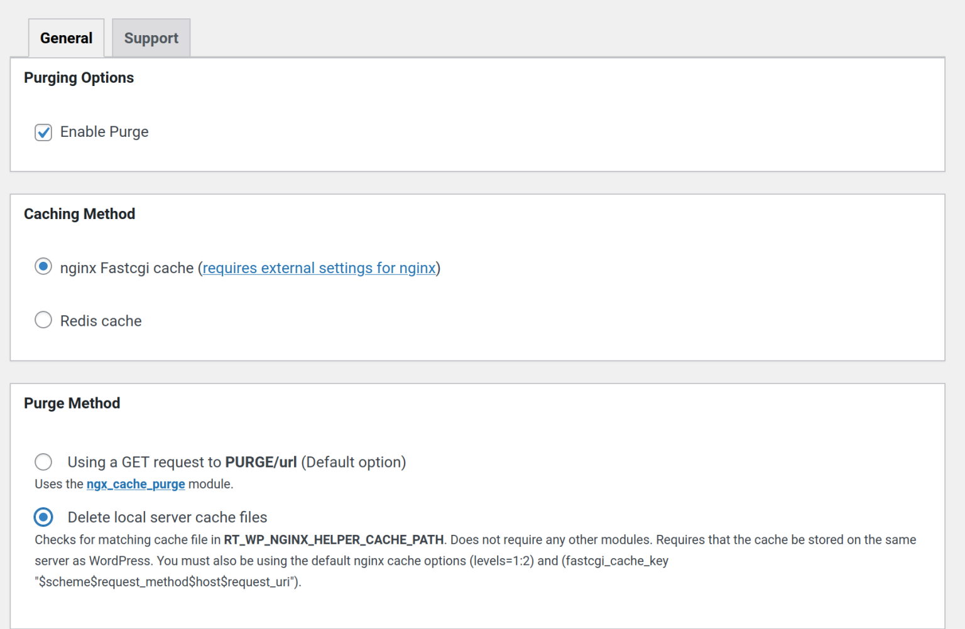Click the 'Delete local server cache files' label
Viewport: 965px width, 629px height.
point(167,517)
